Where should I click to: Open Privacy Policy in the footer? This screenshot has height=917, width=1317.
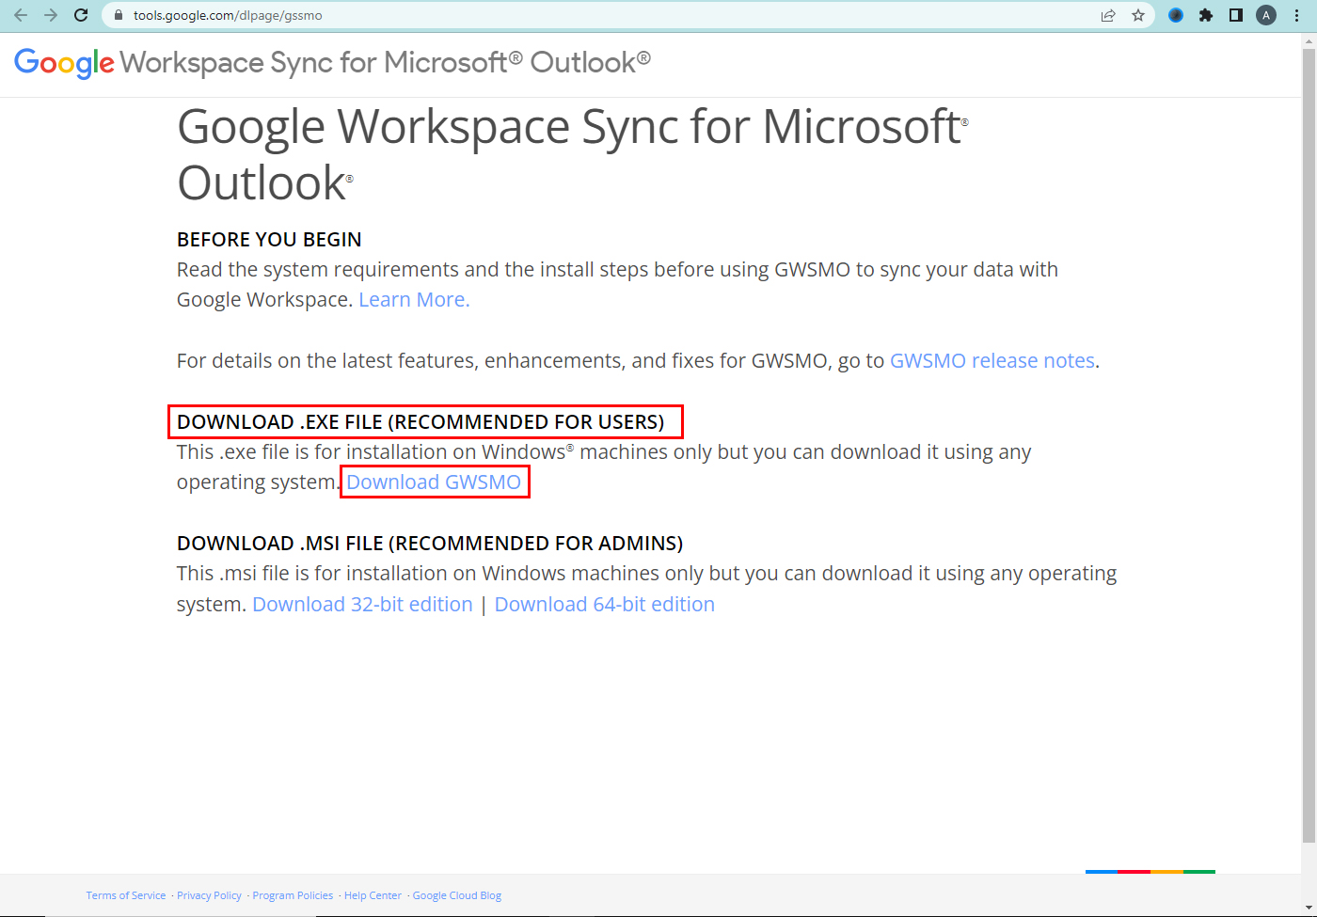tap(209, 895)
